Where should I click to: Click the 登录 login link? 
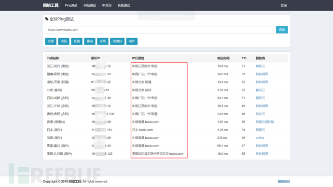click(x=284, y=5)
